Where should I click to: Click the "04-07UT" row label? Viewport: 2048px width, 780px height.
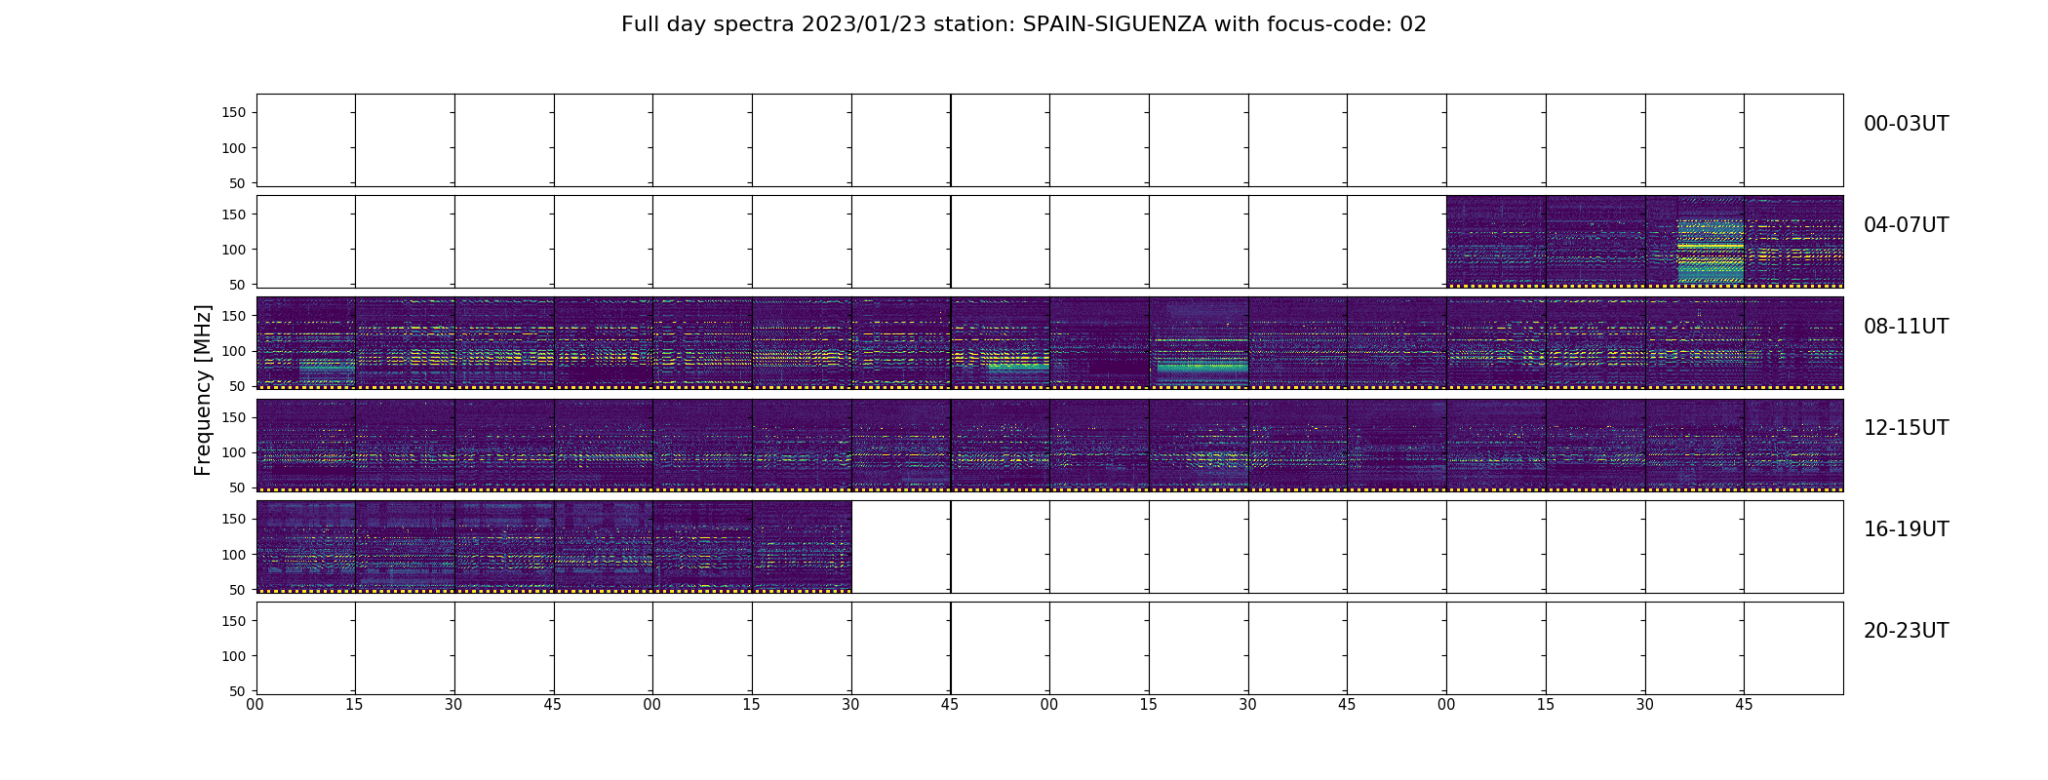tap(1906, 225)
